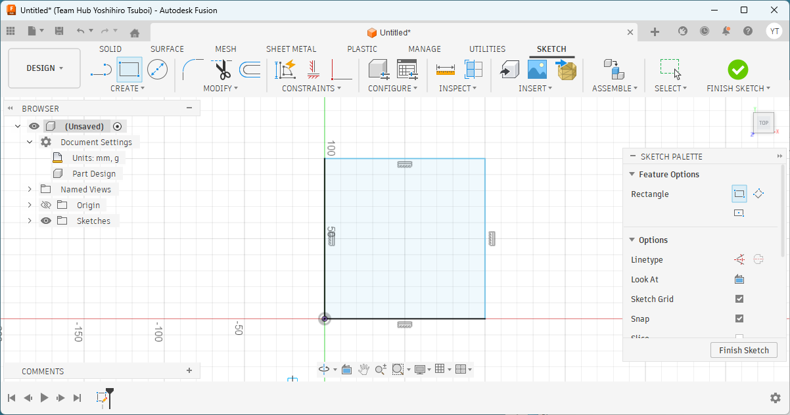The image size is (790, 415).
Task: Open the job status clock icon
Action: click(705, 31)
